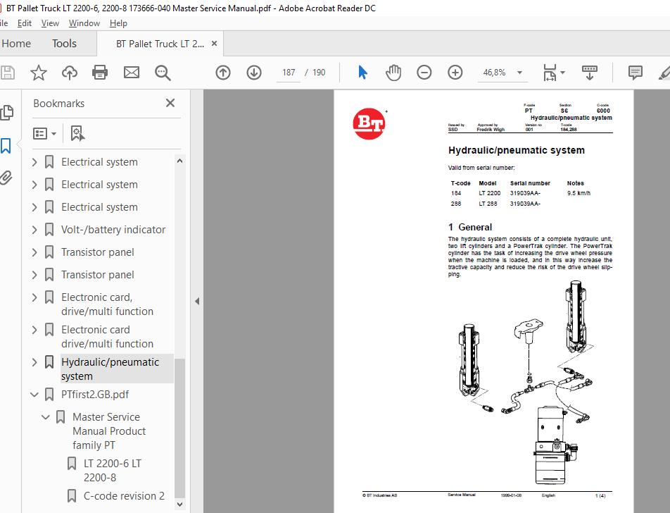Click the fit page width icon
Image resolution: width=670 pixels, height=513 pixels.
tap(550, 73)
